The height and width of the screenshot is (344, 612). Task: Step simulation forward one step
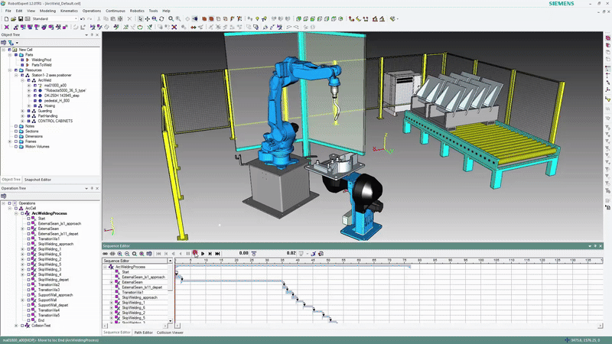coord(210,254)
